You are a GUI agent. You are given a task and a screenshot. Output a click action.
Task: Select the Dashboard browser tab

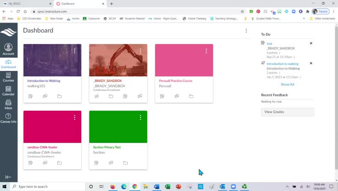(80, 4)
